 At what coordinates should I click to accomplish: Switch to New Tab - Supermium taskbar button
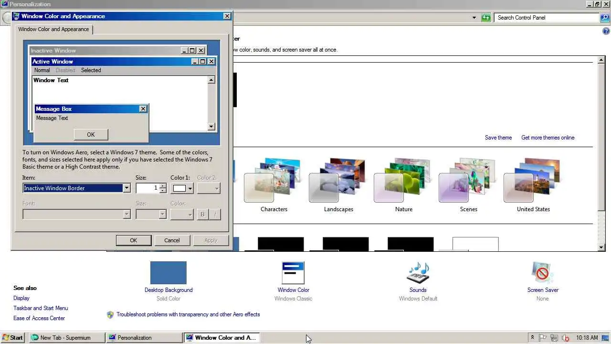point(67,337)
